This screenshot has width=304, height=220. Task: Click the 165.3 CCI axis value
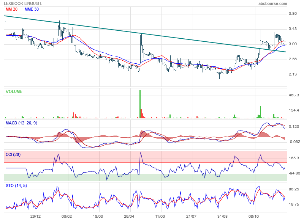294,158
